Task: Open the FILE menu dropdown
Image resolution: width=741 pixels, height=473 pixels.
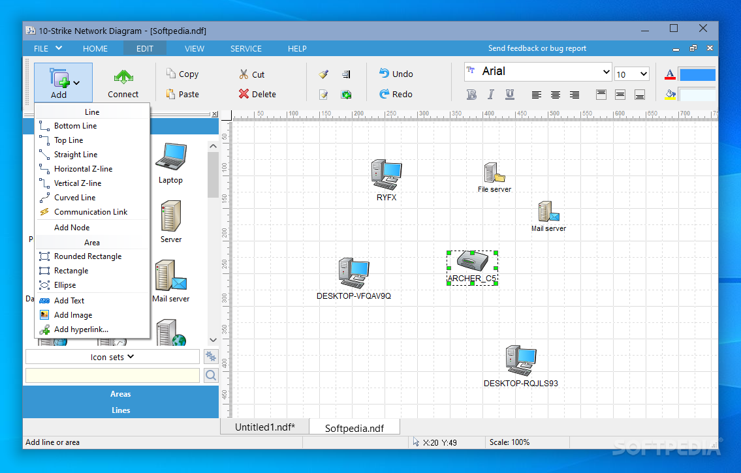Action: coord(48,49)
